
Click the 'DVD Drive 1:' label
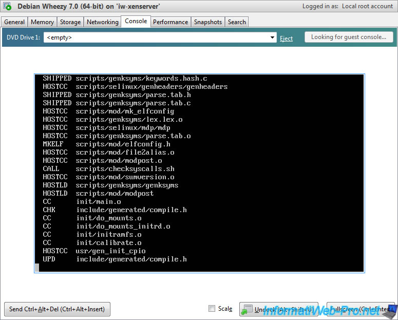(23, 37)
